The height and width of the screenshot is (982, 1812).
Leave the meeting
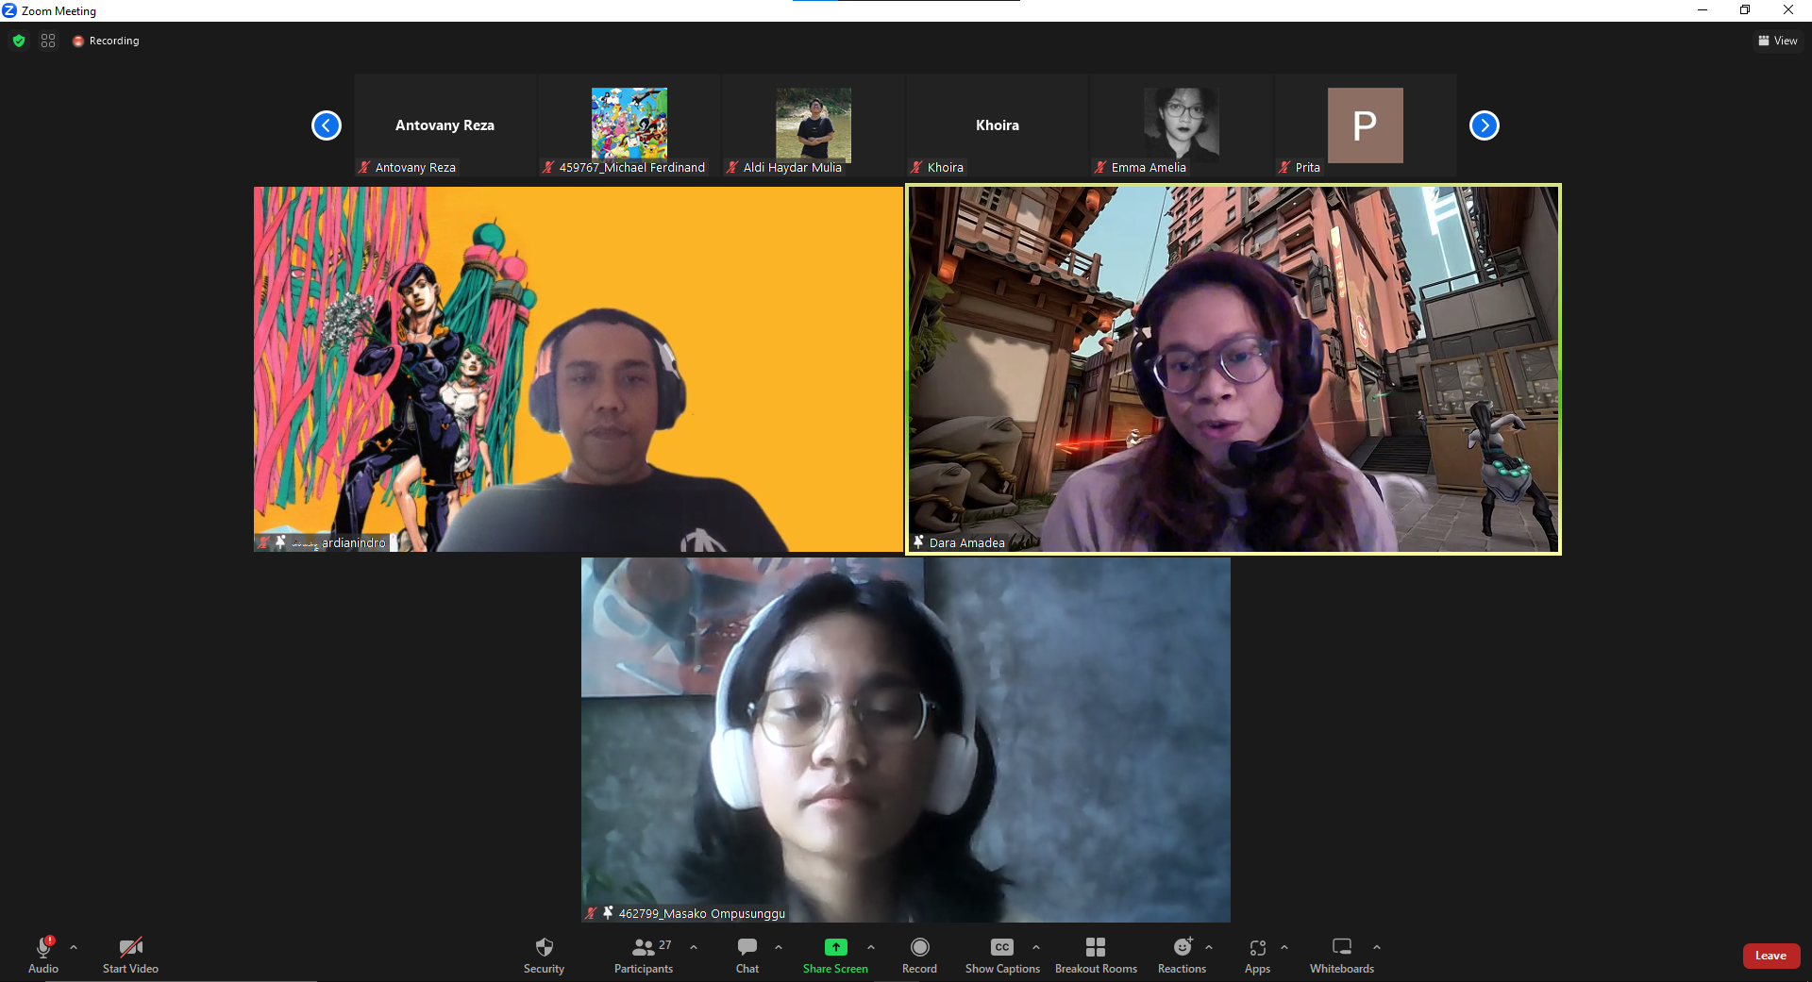tap(1770, 956)
